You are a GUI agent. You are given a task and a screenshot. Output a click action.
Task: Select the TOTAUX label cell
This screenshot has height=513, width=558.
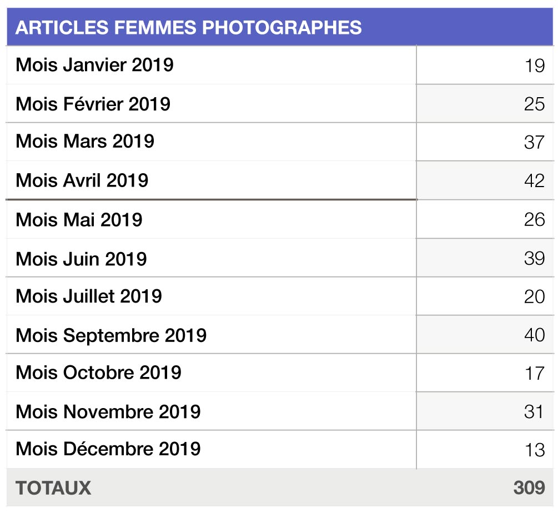(212, 487)
